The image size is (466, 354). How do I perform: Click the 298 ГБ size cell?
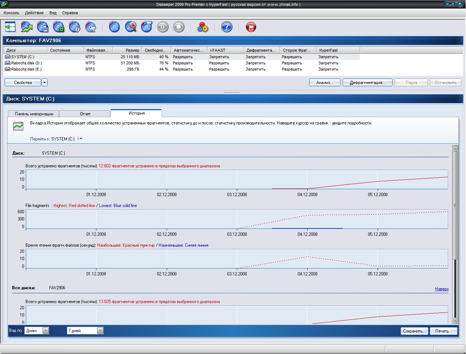[x=132, y=69]
